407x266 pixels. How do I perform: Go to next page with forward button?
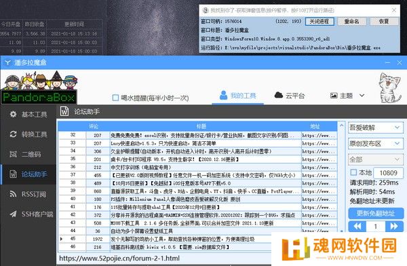click(x=394, y=226)
